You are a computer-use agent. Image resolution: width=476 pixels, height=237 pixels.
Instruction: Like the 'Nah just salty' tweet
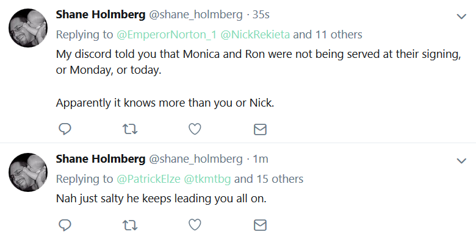point(195,225)
